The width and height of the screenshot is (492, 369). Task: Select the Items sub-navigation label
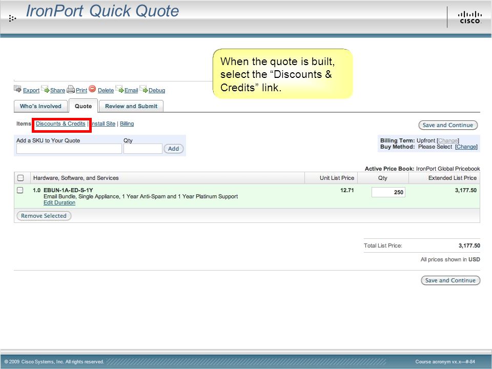[24, 124]
